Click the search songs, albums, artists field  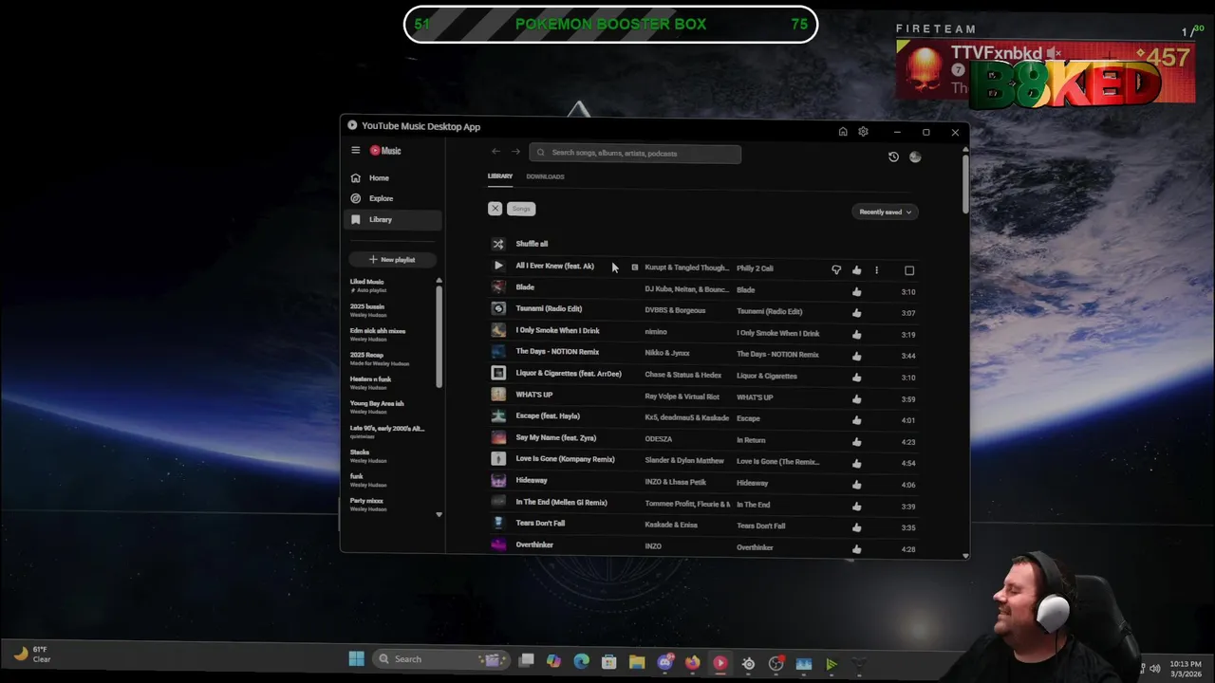click(x=635, y=153)
